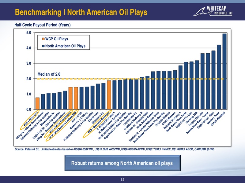This screenshot has height=183, width=245.
Task: Click the 'WCP - SW SK Conventional' axis label
Action: point(61,122)
